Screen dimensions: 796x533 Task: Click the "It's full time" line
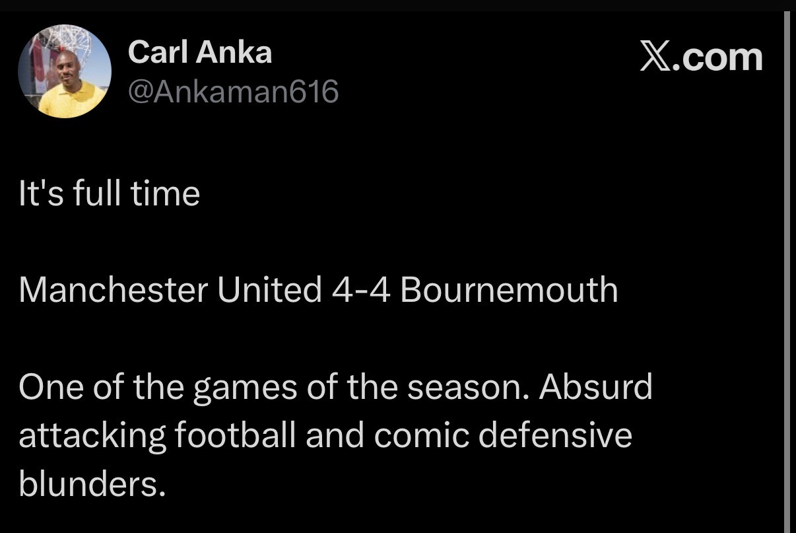[109, 194]
